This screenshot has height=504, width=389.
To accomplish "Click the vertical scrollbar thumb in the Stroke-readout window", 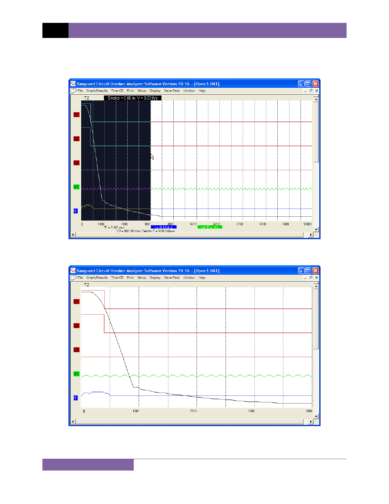I will (316, 132).
